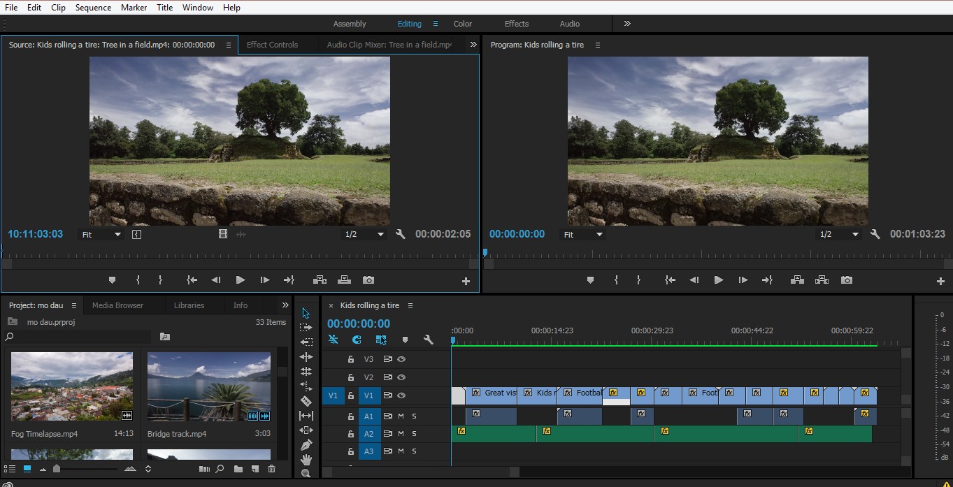Click Overwrite button in Source monitor
This screenshot has width=953, height=487.
(x=344, y=280)
